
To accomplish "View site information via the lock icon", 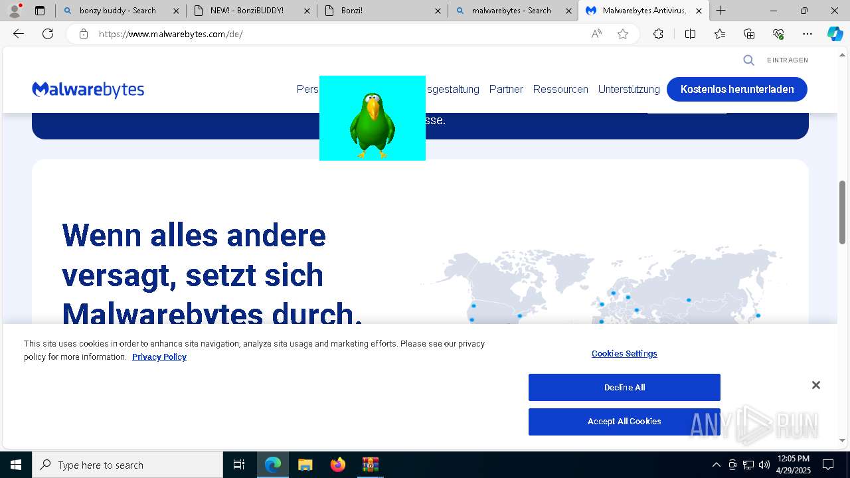I will 84,34.
